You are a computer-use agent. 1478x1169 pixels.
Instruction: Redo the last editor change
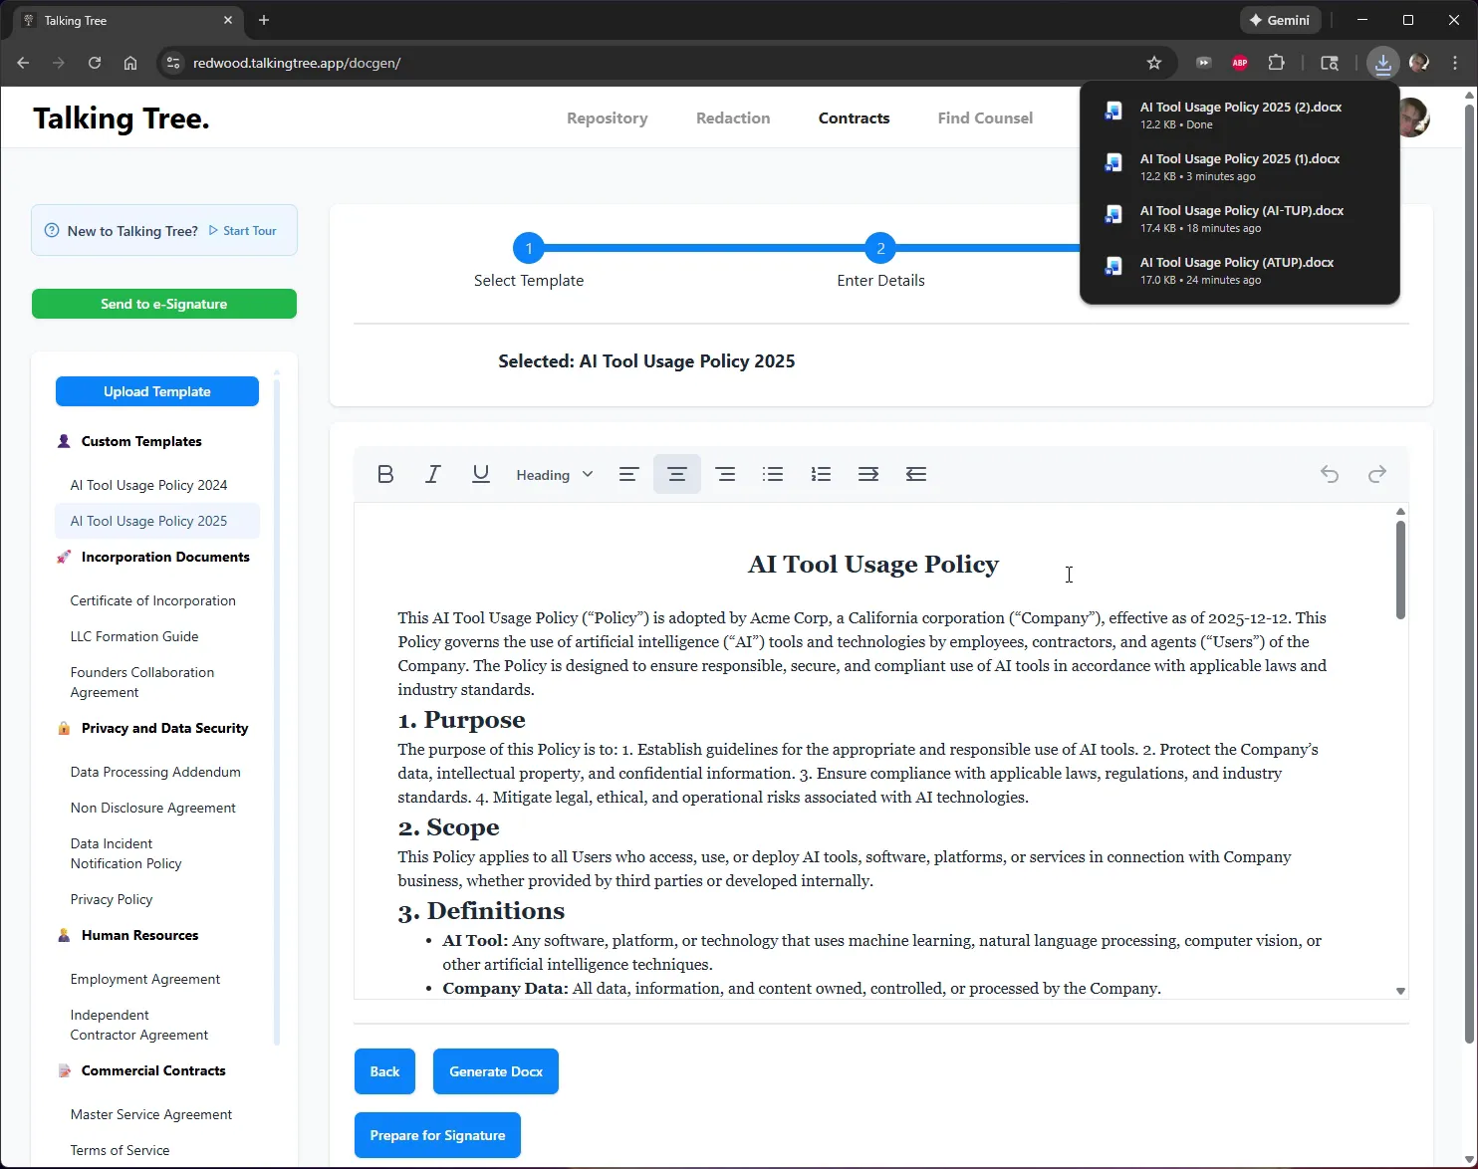(1377, 474)
